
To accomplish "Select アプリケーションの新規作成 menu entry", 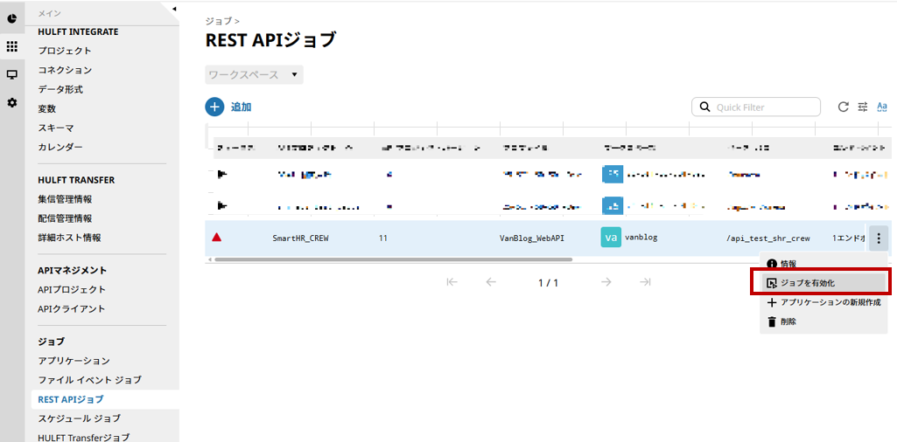I will [830, 302].
